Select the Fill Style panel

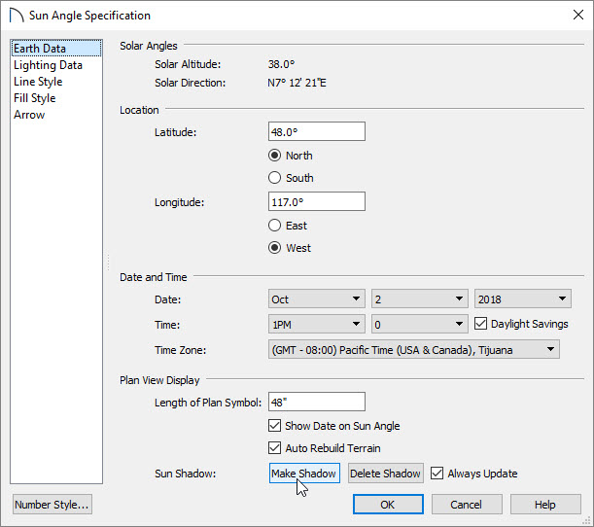click(x=34, y=98)
